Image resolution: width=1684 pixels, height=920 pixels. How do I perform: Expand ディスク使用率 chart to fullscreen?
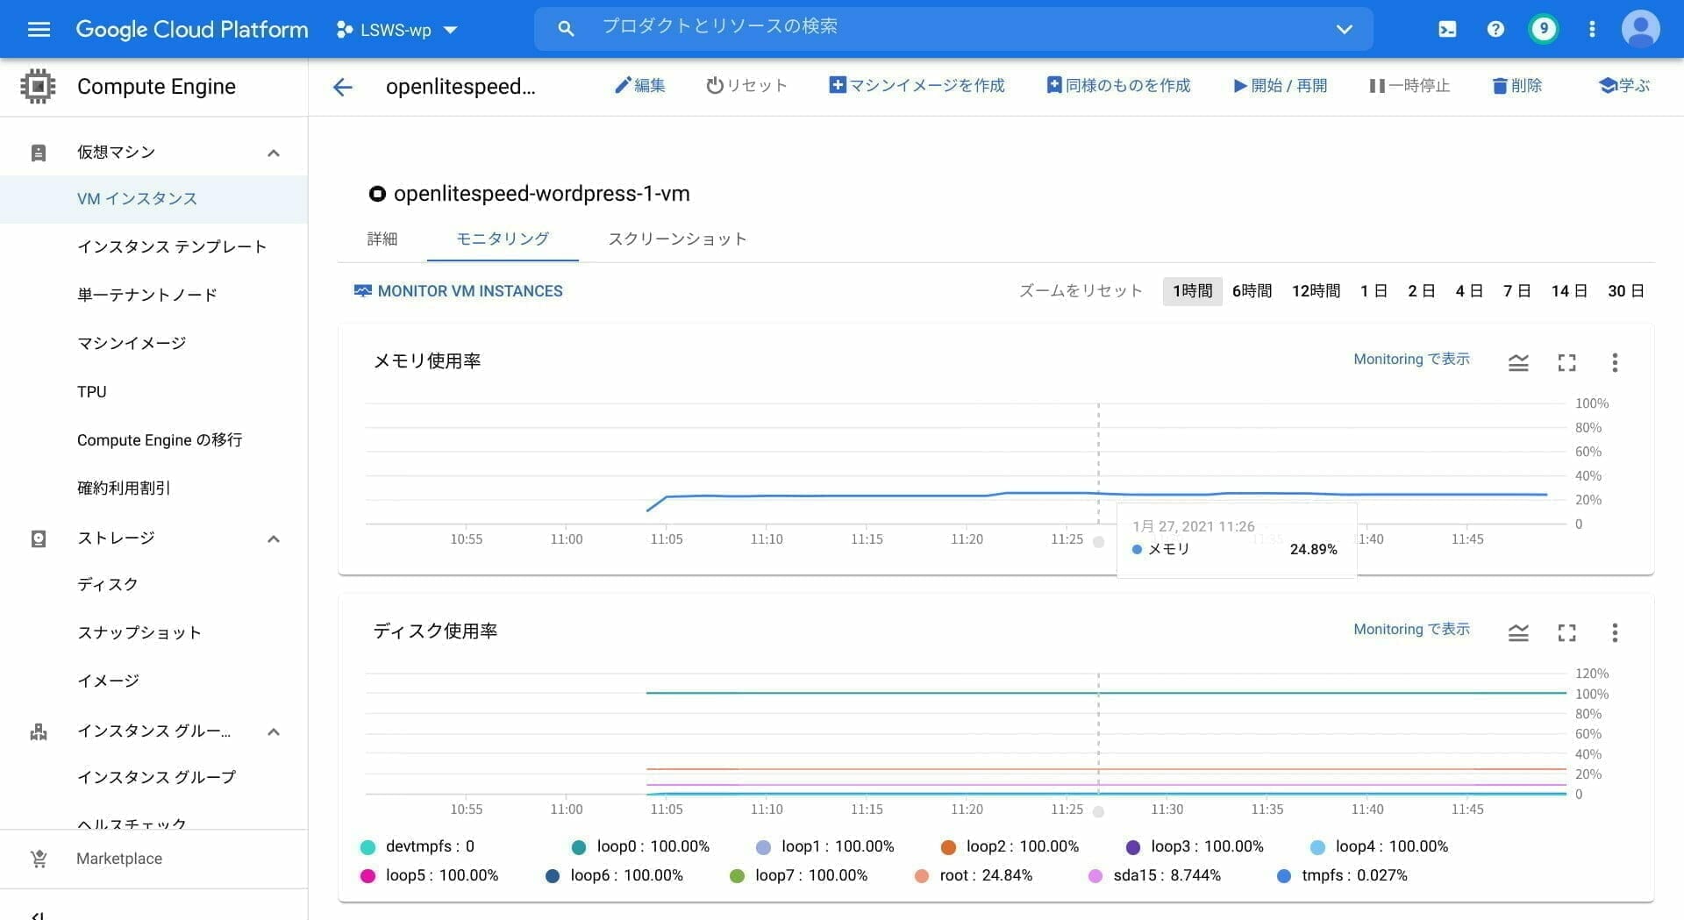point(1566,632)
